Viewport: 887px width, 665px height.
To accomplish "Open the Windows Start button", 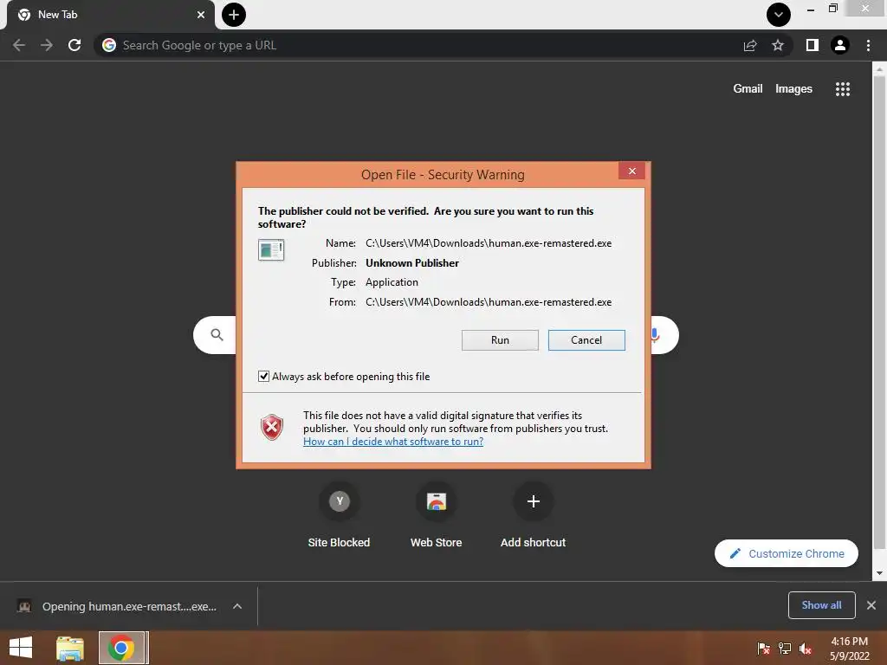I will [x=21, y=648].
